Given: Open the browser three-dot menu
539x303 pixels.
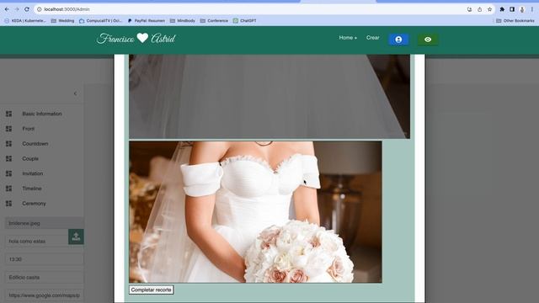Looking at the screenshot, I should click(531, 9).
